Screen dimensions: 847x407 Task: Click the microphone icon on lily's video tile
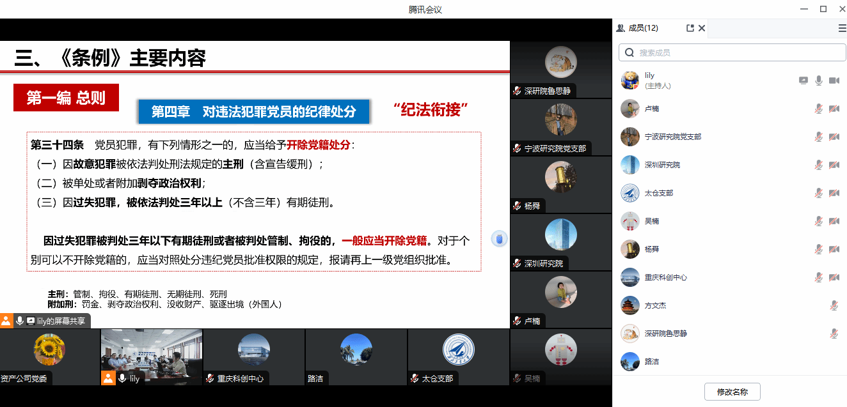tap(122, 378)
